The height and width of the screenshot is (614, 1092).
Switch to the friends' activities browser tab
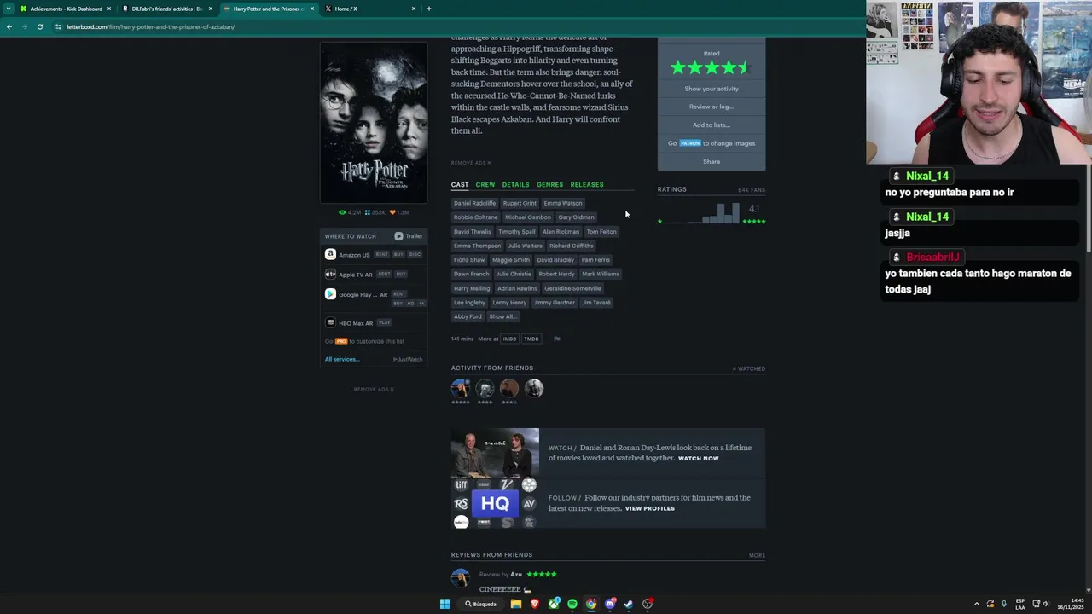[167, 9]
